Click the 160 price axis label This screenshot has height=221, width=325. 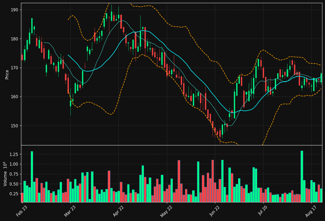click(x=14, y=97)
